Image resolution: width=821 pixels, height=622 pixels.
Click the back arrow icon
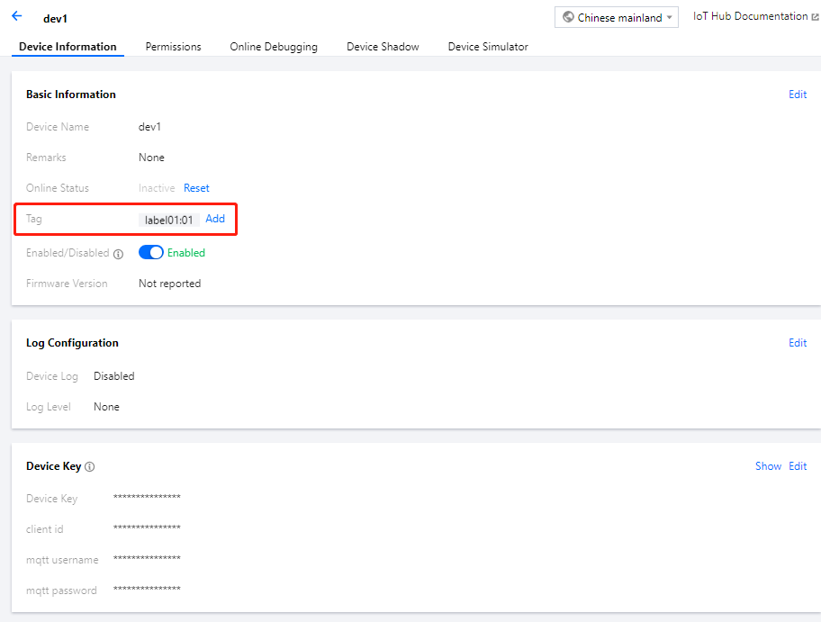[16, 16]
